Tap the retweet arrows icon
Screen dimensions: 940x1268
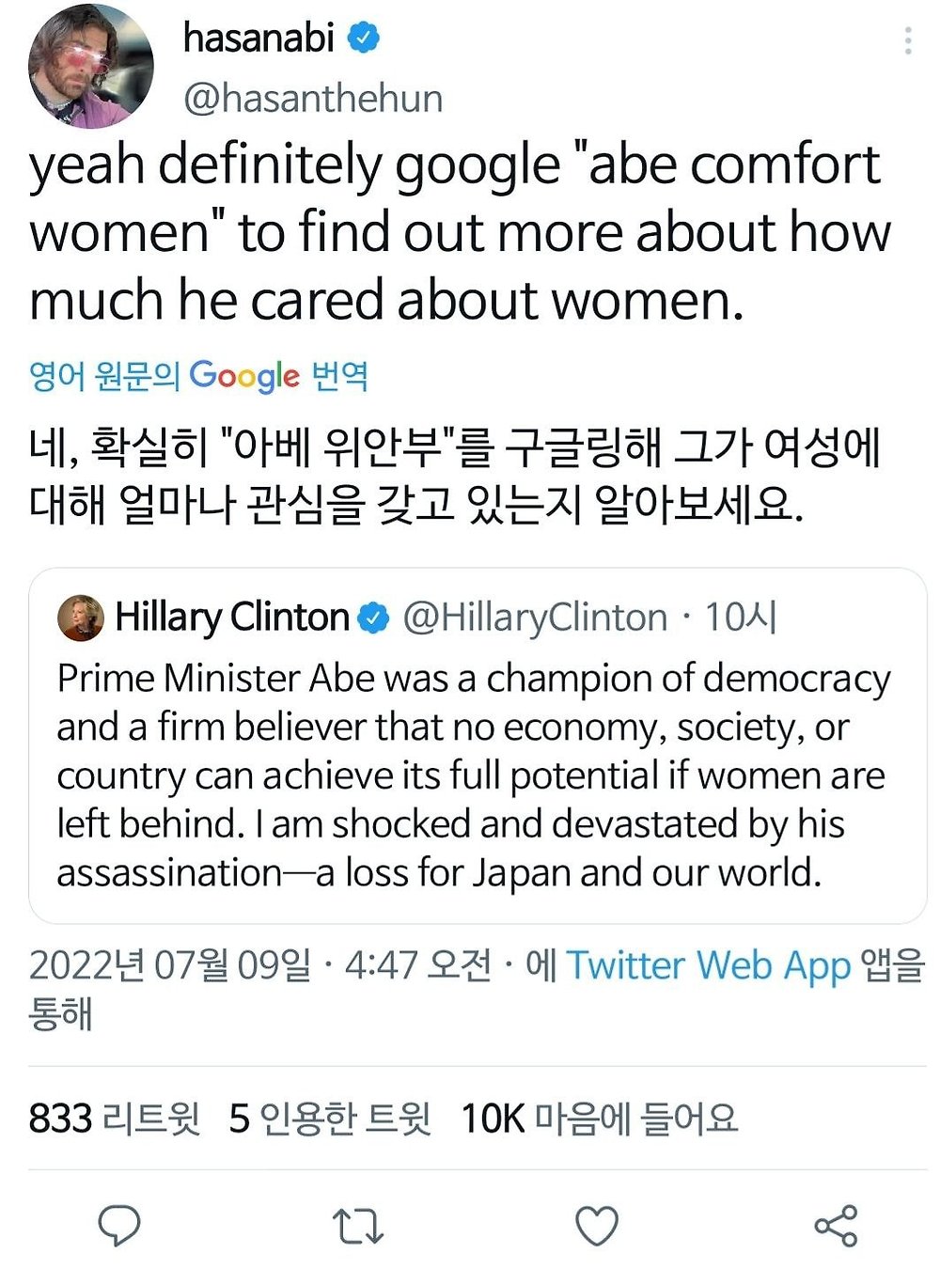[x=358, y=1226]
